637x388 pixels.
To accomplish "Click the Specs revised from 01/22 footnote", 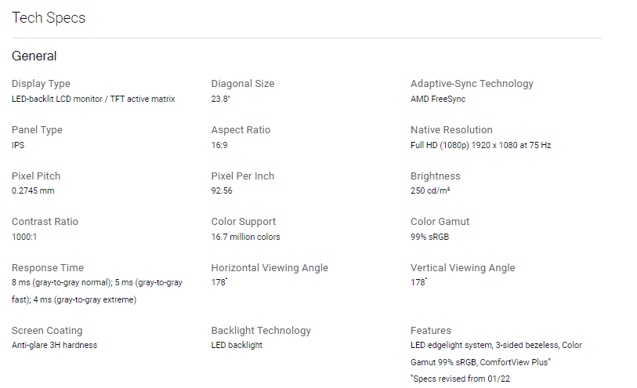I will (460, 379).
